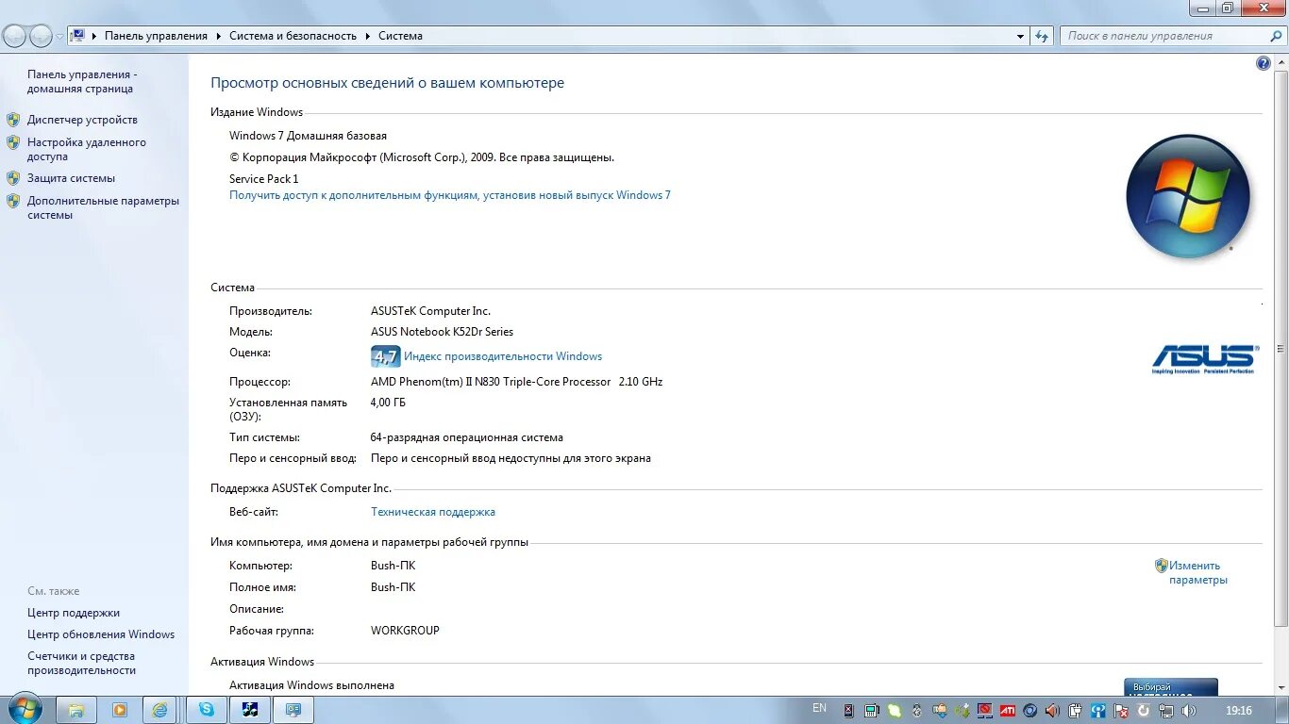
Task: Open Диспетчер устройств link
Action: pyautogui.click(x=82, y=120)
